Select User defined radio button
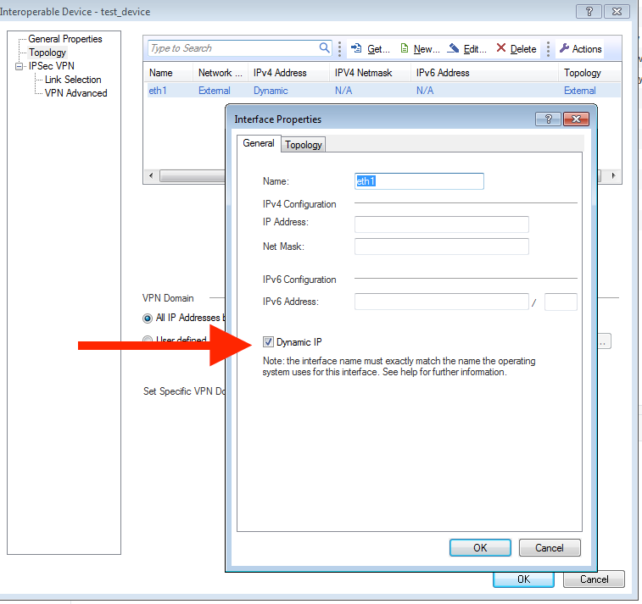Screen dimensions: 642x604 click(x=148, y=341)
